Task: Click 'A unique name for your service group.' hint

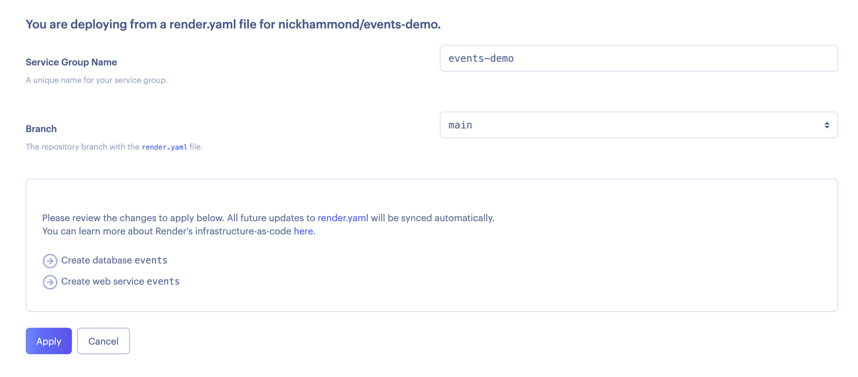Action: [x=97, y=80]
